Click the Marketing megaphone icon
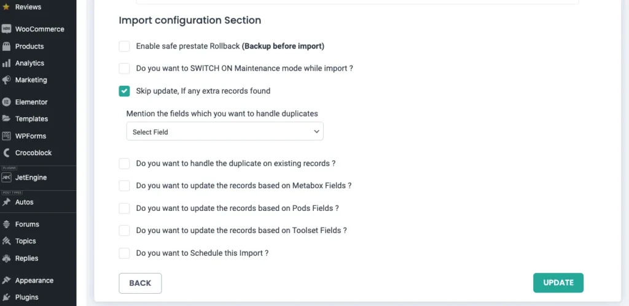 tap(7, 80)
